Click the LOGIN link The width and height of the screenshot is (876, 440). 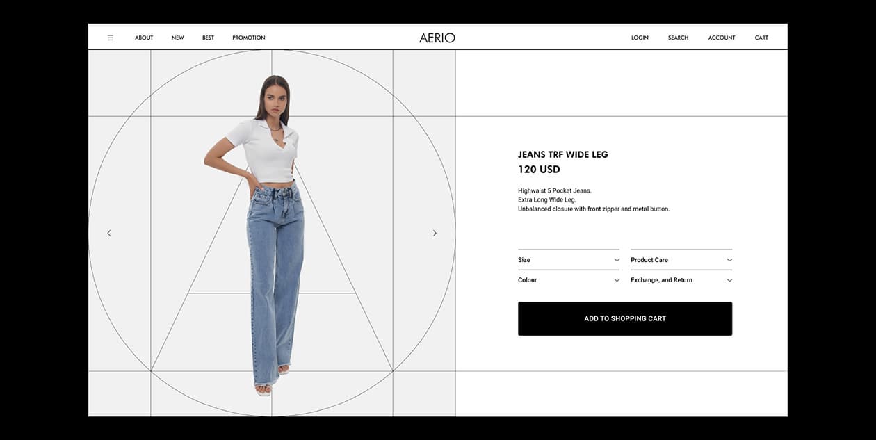click(x=640, y=38)
